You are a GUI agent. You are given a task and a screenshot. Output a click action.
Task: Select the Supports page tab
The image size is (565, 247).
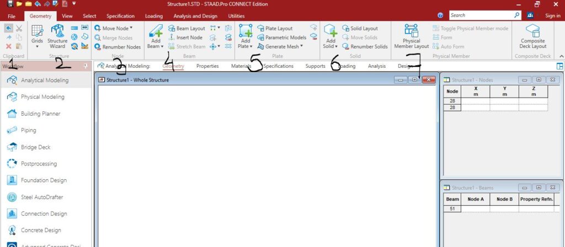click(x=315, y=66)
